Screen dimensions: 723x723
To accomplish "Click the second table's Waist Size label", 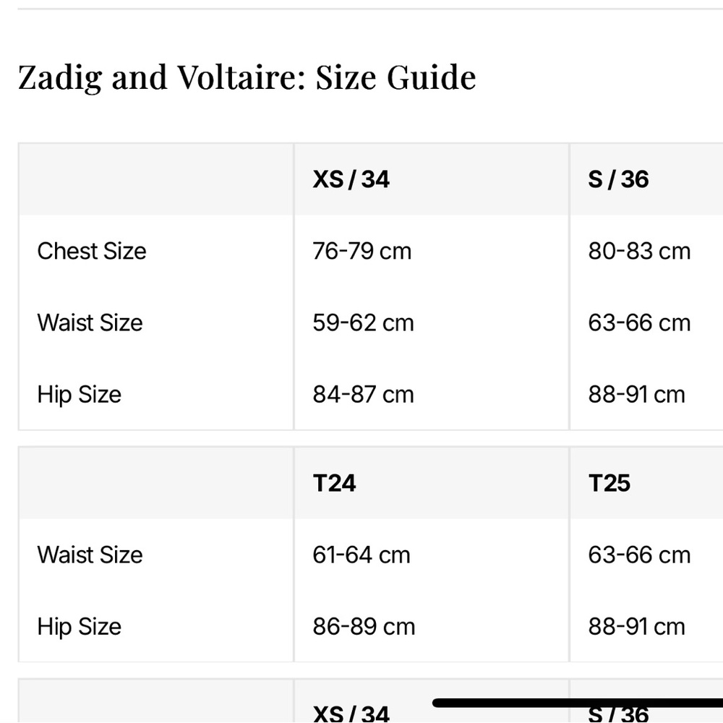I will 90,555.
